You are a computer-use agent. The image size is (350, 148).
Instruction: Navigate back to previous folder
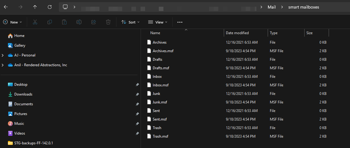[x=6, y=7]
